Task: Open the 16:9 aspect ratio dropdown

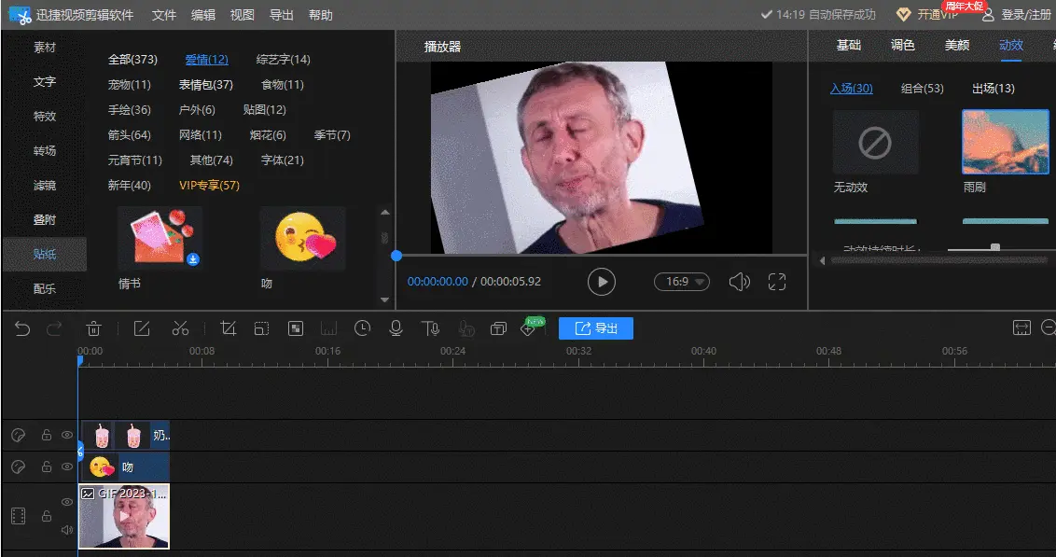Action: [682, 282]
